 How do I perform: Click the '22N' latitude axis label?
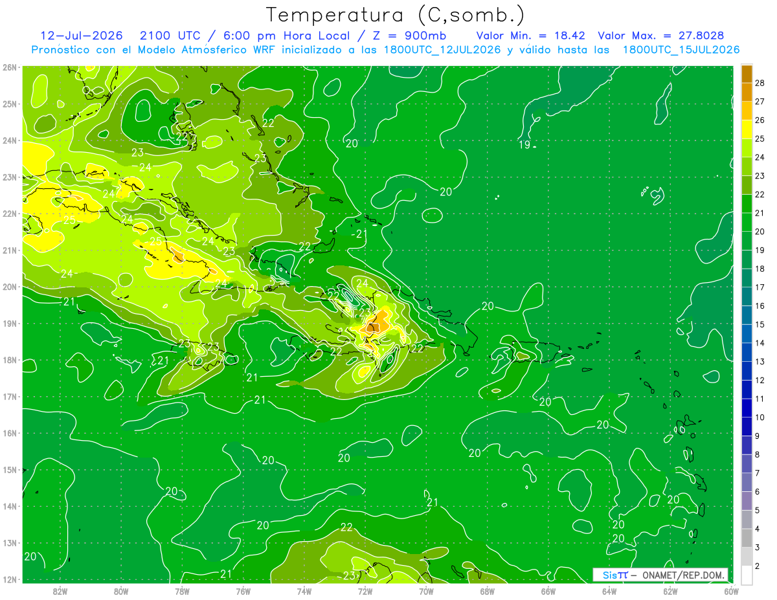pyautogui.click(x=9, y=214)
